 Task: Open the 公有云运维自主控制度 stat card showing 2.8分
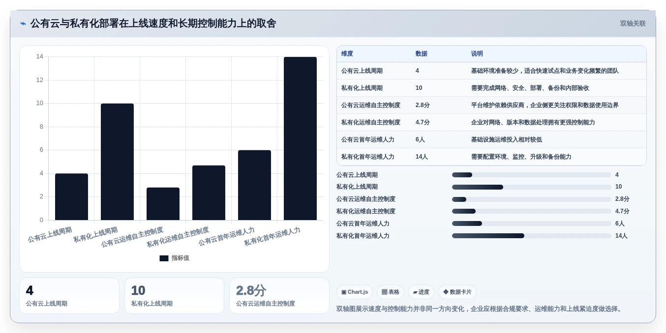click(x=279, y=296)
